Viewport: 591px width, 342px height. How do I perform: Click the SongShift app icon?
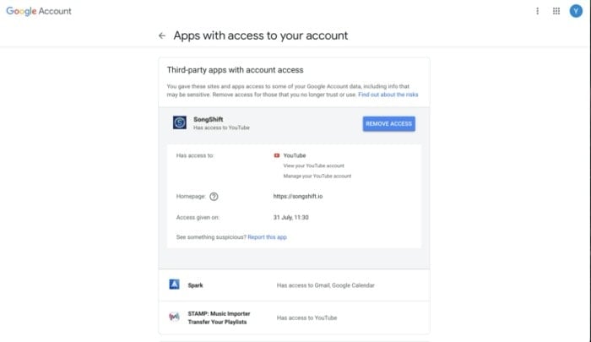click(179, 123)
